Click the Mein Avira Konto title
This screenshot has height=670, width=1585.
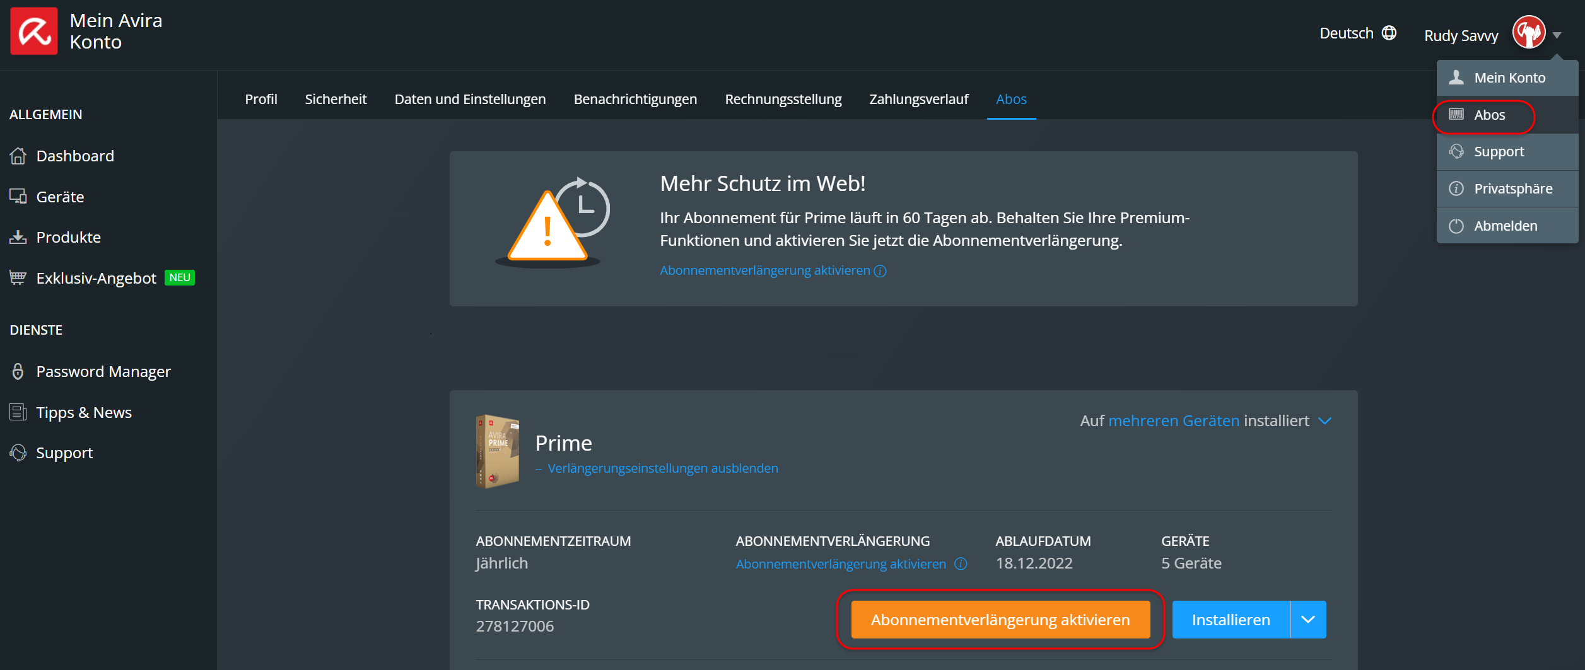click(116, 31)
